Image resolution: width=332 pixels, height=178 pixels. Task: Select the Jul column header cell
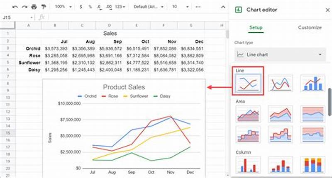(x=55, y=41)
